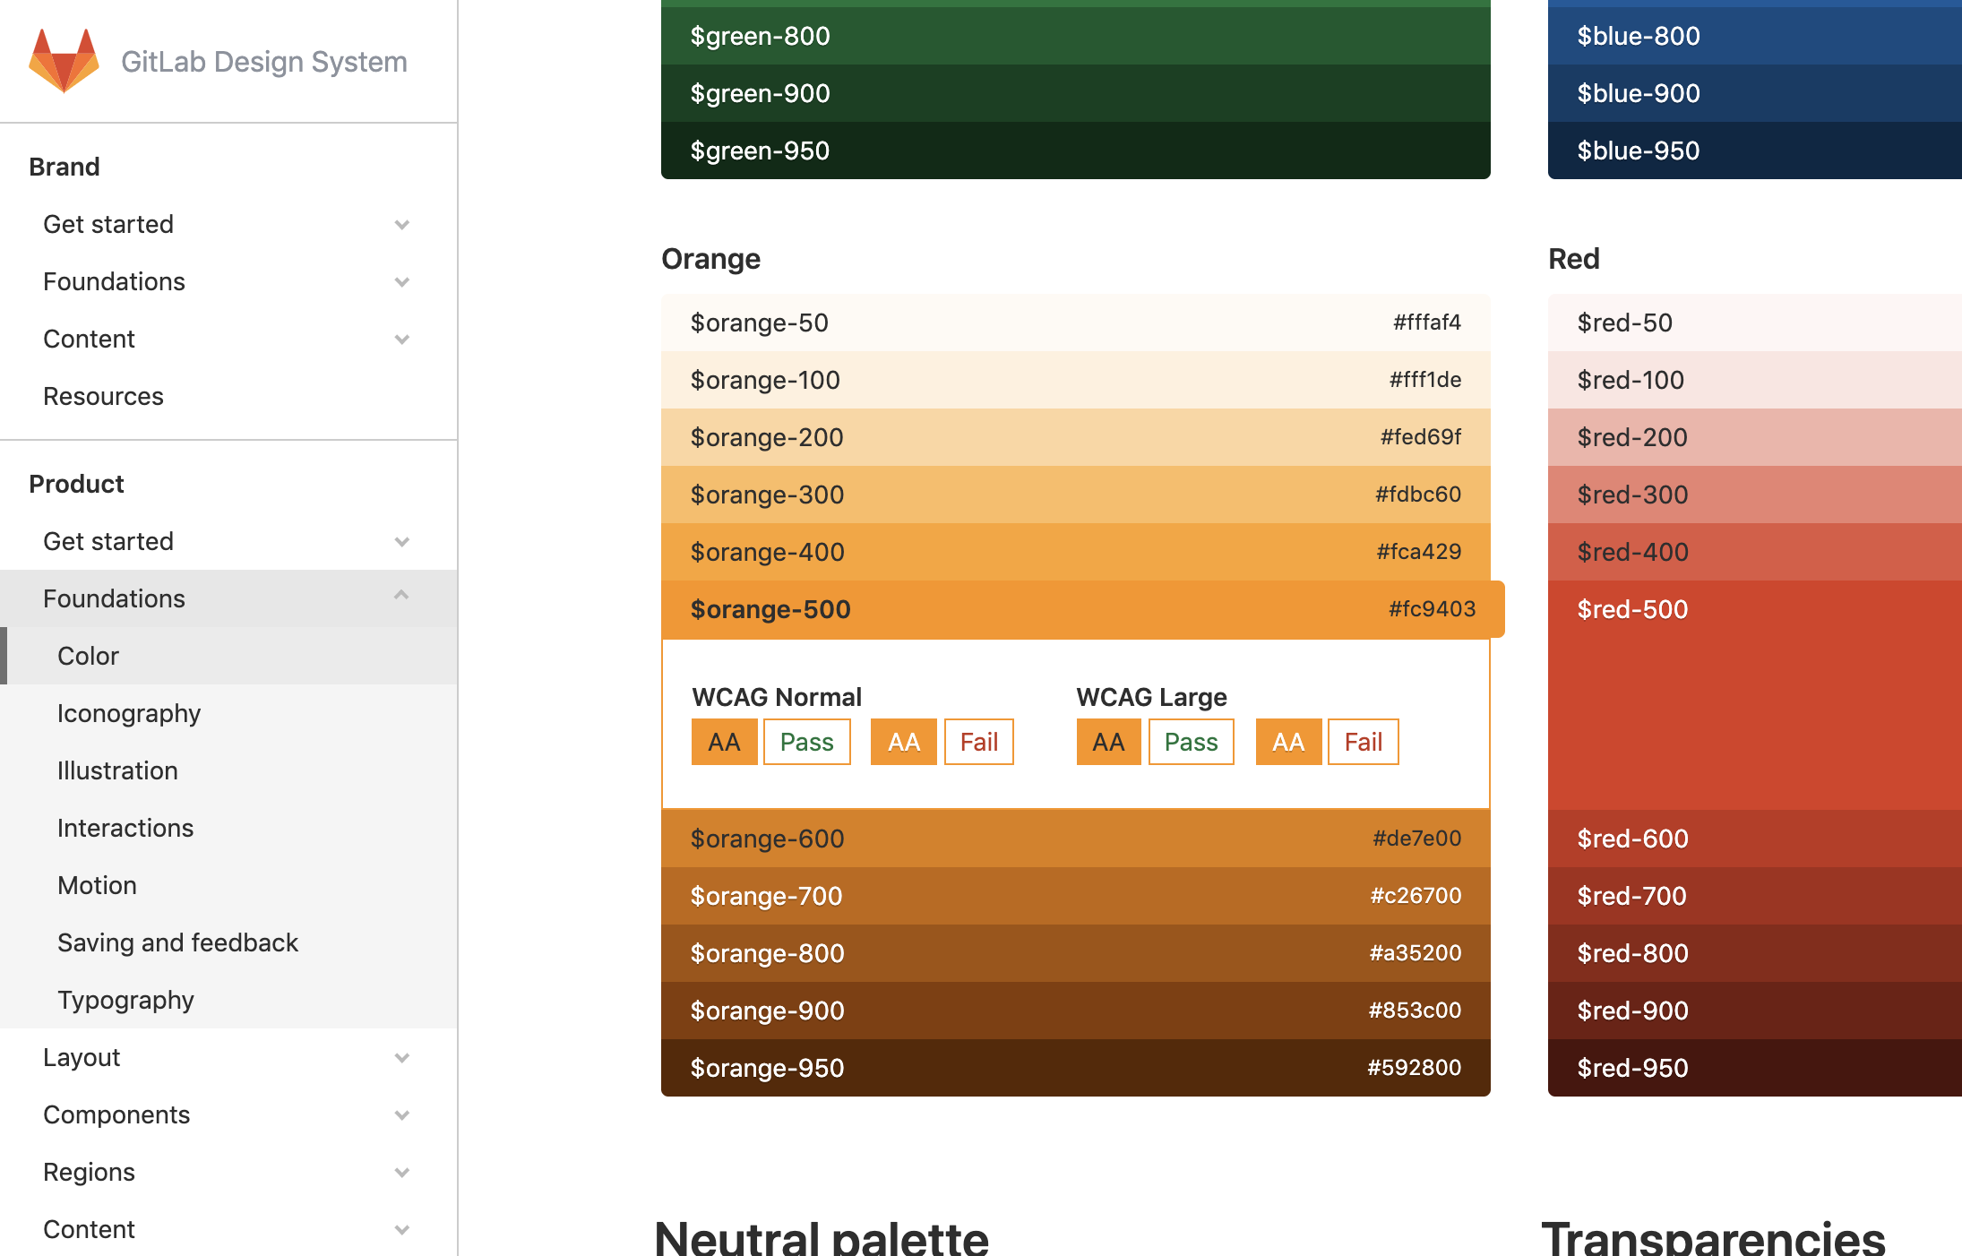Screen dimensions: 1962x1256
Task: Open the GitLab Design System home link
Action: coord(263,61)
